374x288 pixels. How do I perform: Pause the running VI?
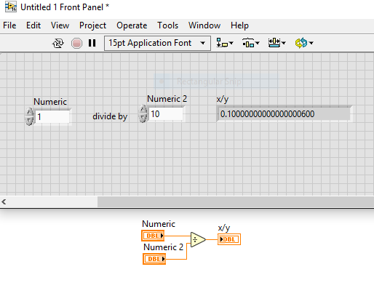[x=92, y=43]
